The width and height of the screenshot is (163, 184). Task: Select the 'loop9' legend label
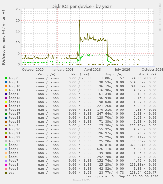point(13,169)
